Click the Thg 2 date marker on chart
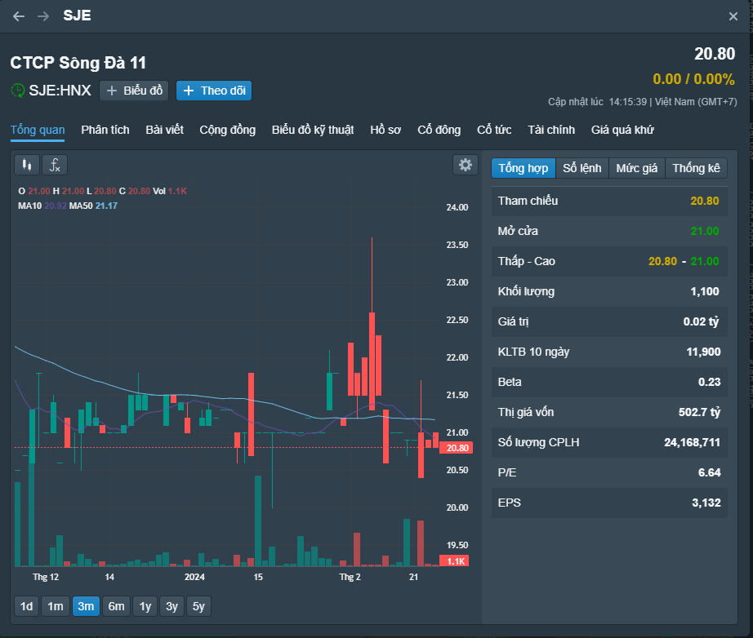 pyautogui.click(x=350, y=577)
